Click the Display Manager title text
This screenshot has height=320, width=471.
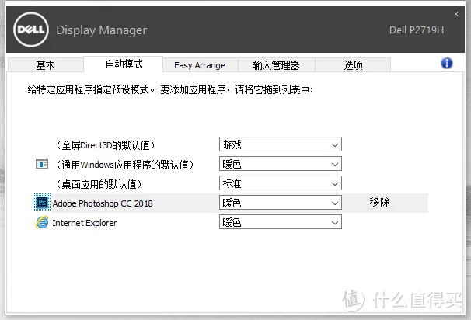tap(102, 30)
